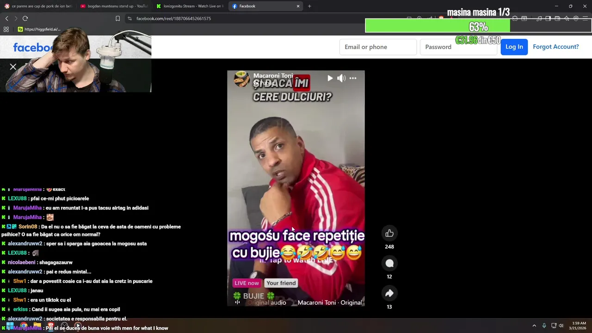The image size is (592, 333).
Task: Play the reel with the play button
Action: (330, 78)
